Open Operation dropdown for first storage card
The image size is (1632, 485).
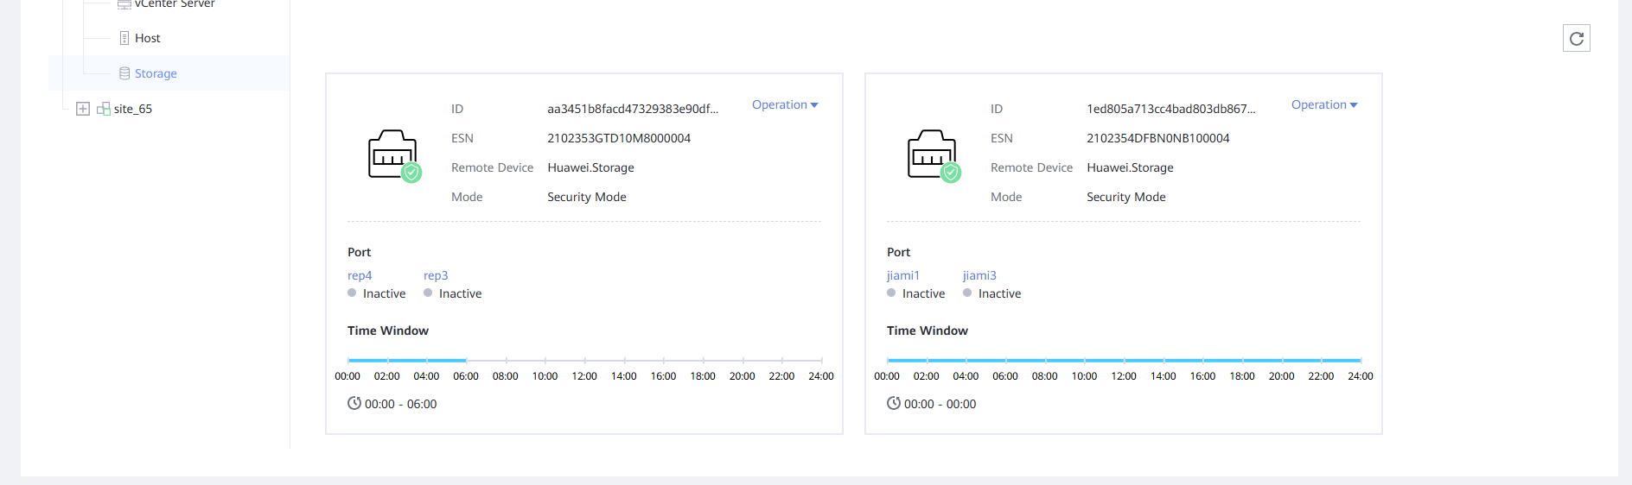click(x=784, y=104)
